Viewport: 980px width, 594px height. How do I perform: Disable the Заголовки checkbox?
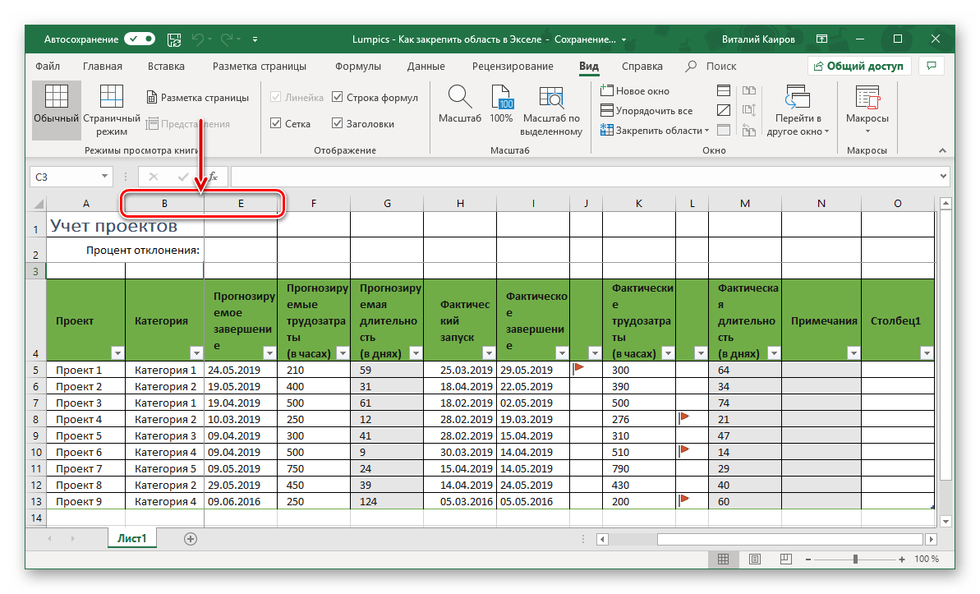pyautogui.click(x=338, y=124)
